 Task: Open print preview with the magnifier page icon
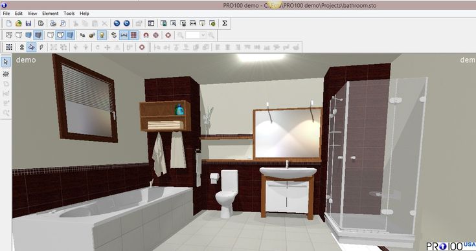63,23
